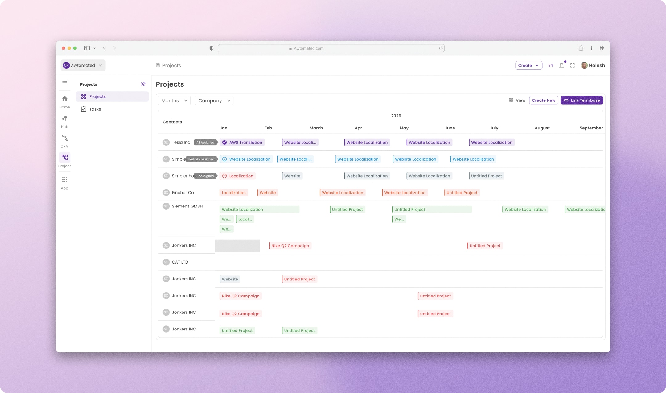Open the AWS Translation project bar

point(242,142)
